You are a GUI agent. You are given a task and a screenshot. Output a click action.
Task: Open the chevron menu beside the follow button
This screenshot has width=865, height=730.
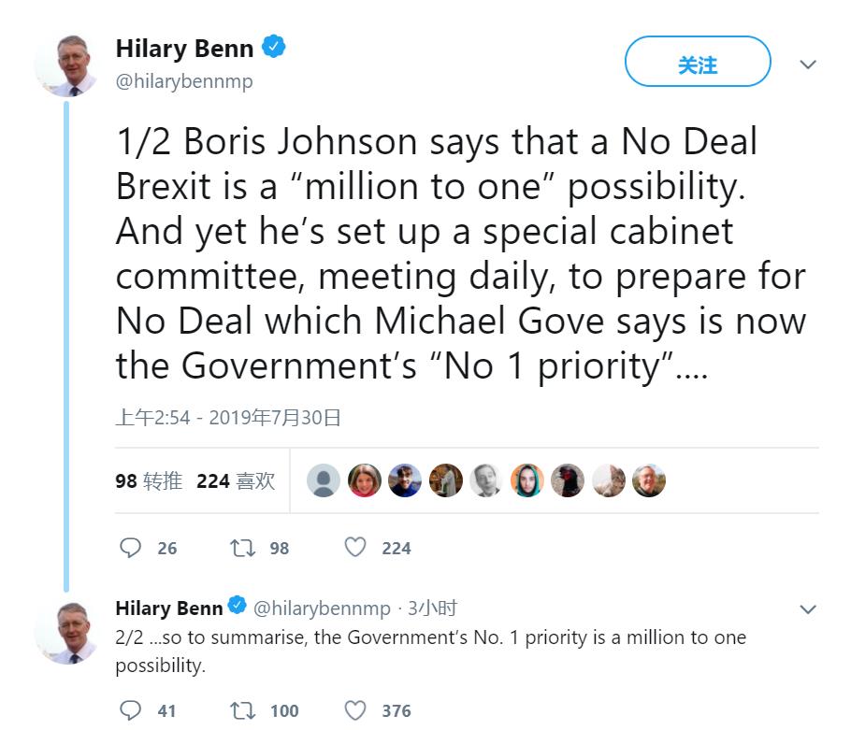coord(808,64)
